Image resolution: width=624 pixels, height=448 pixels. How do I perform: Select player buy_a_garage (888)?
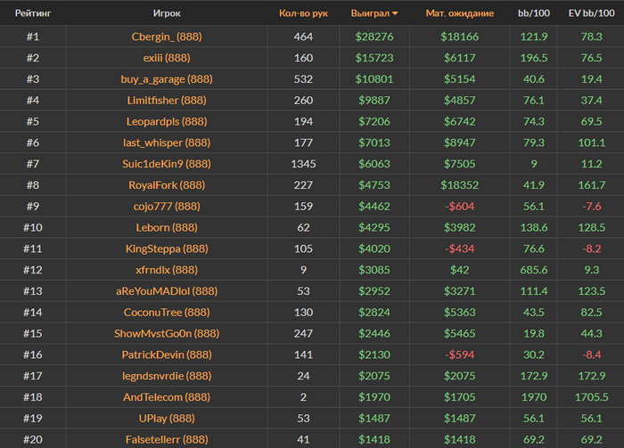[x=166, y=79]
